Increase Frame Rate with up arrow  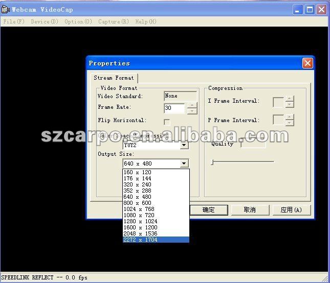point(192,105)
